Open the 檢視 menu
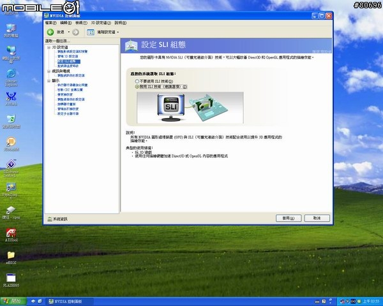Viewport: 383px width, 306px height. (x=81, y=23)
